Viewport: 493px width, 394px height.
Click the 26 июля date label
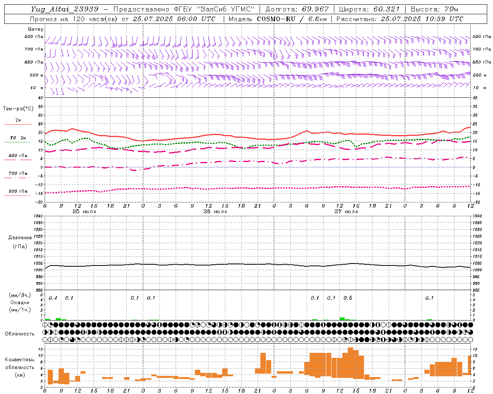tap(215, 211)
